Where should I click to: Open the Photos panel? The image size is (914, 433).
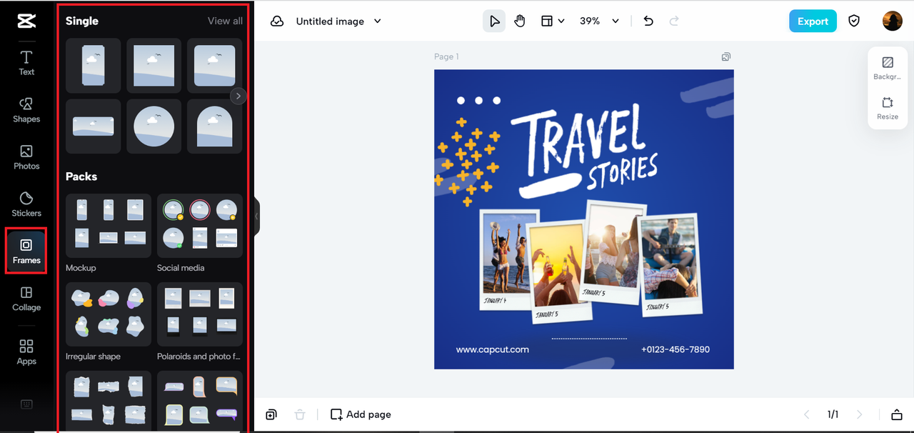tap(26, 157)
